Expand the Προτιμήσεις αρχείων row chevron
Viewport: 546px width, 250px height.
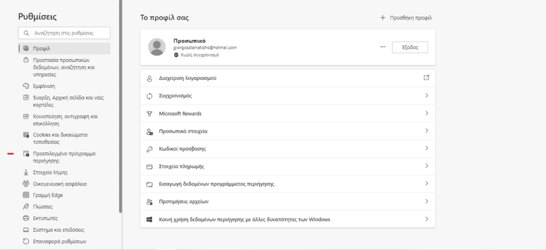coord(426,201)
